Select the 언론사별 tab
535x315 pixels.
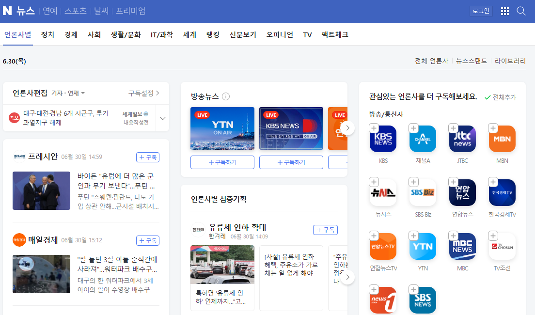click(x=18, y=34)
